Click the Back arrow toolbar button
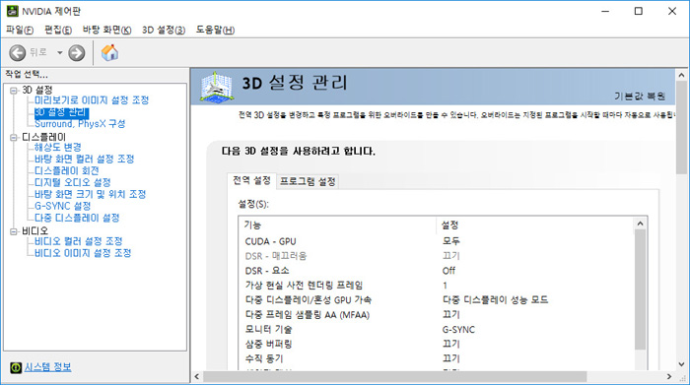 click(18, 53)
